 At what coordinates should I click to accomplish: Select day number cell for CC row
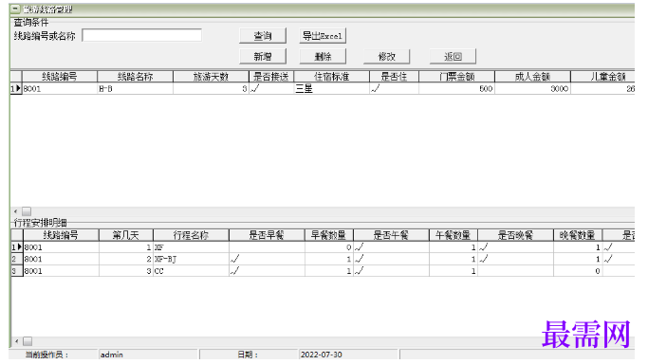(x=125, y=271)
